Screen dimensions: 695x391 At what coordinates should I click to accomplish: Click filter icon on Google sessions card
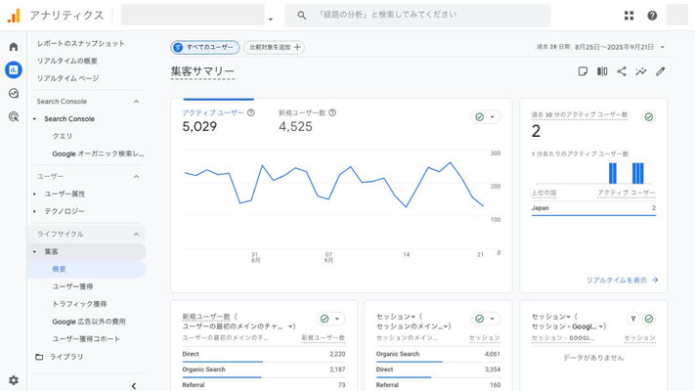632,319
